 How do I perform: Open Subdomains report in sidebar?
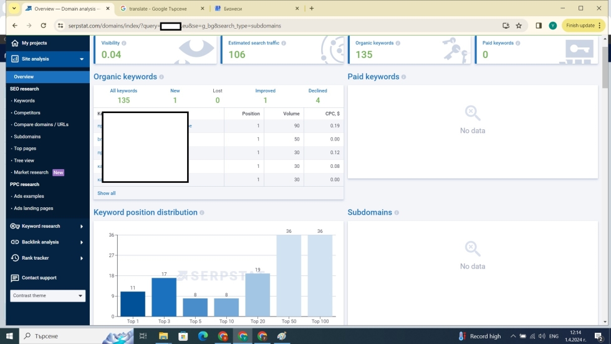pyautogui.click(x=27, y=137)
